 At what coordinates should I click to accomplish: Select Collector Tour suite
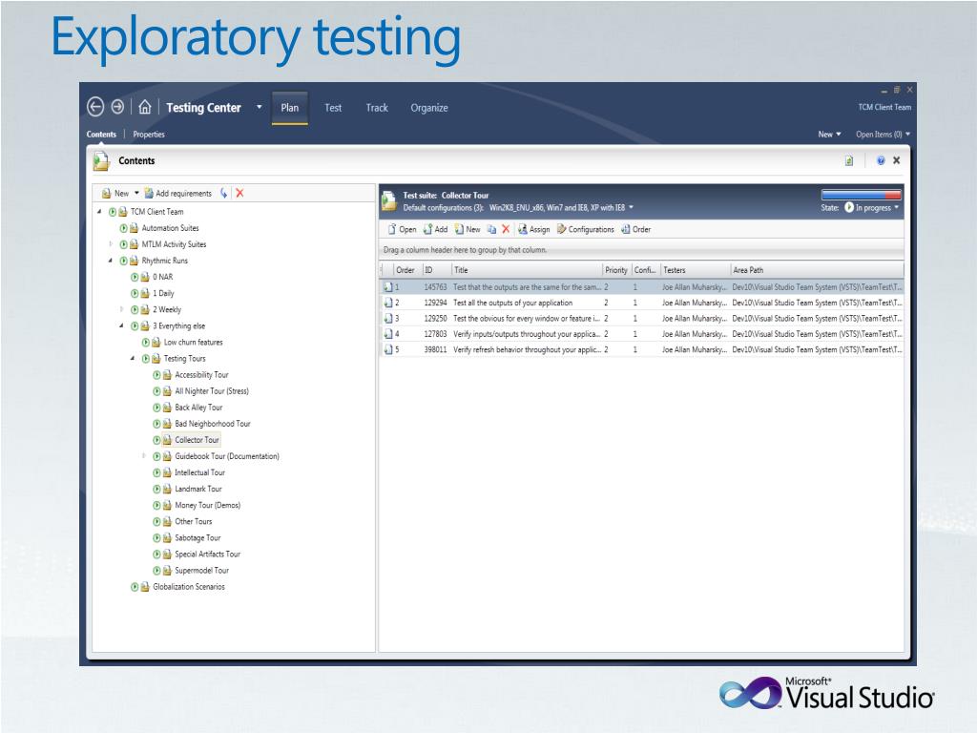(197, 440)
